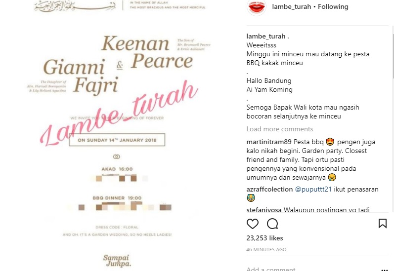View the 23,253 likes list
394x271 pixels.
(264, 238)
